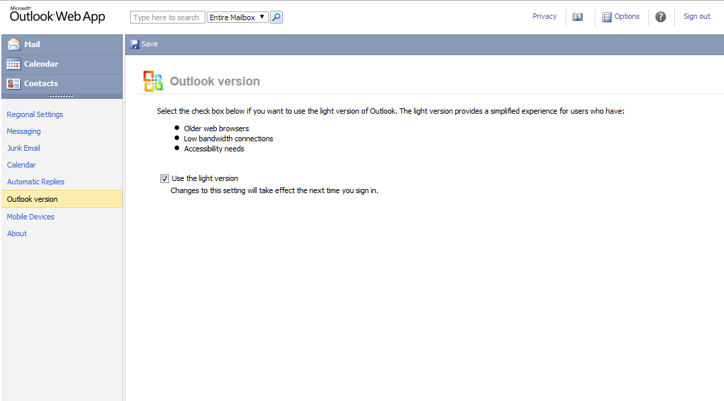The width and height of the screenshot is (724, 401).
Task: Click the Options icon in top bar
Action: (x=607, y=16)
